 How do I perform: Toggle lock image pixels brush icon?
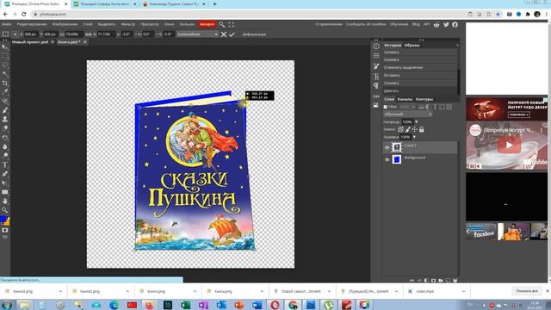click(407, 130)
